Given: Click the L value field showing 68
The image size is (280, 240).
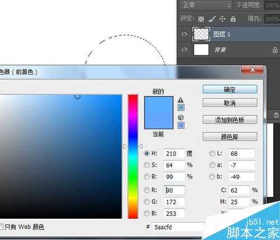Looking at the screenshot, I should (x=242, y=154).
